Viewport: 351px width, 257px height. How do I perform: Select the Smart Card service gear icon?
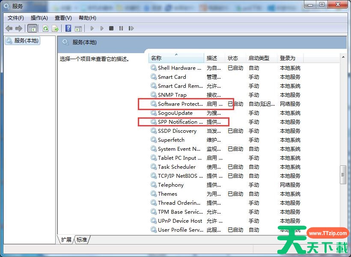pos(153,77)
